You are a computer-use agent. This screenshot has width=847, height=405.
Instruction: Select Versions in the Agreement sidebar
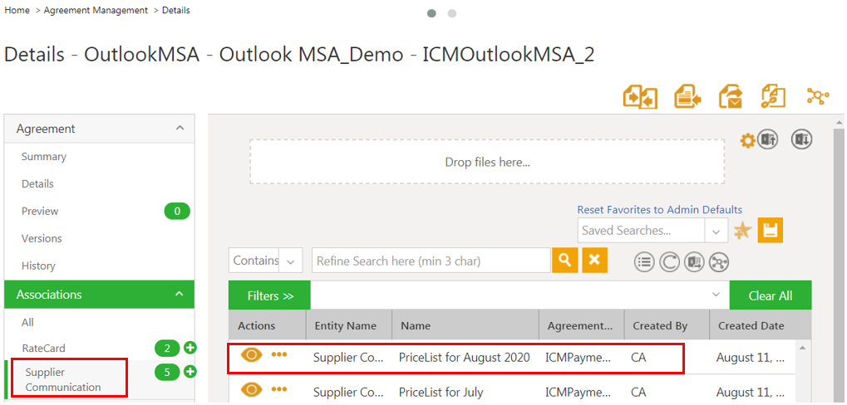42,238
